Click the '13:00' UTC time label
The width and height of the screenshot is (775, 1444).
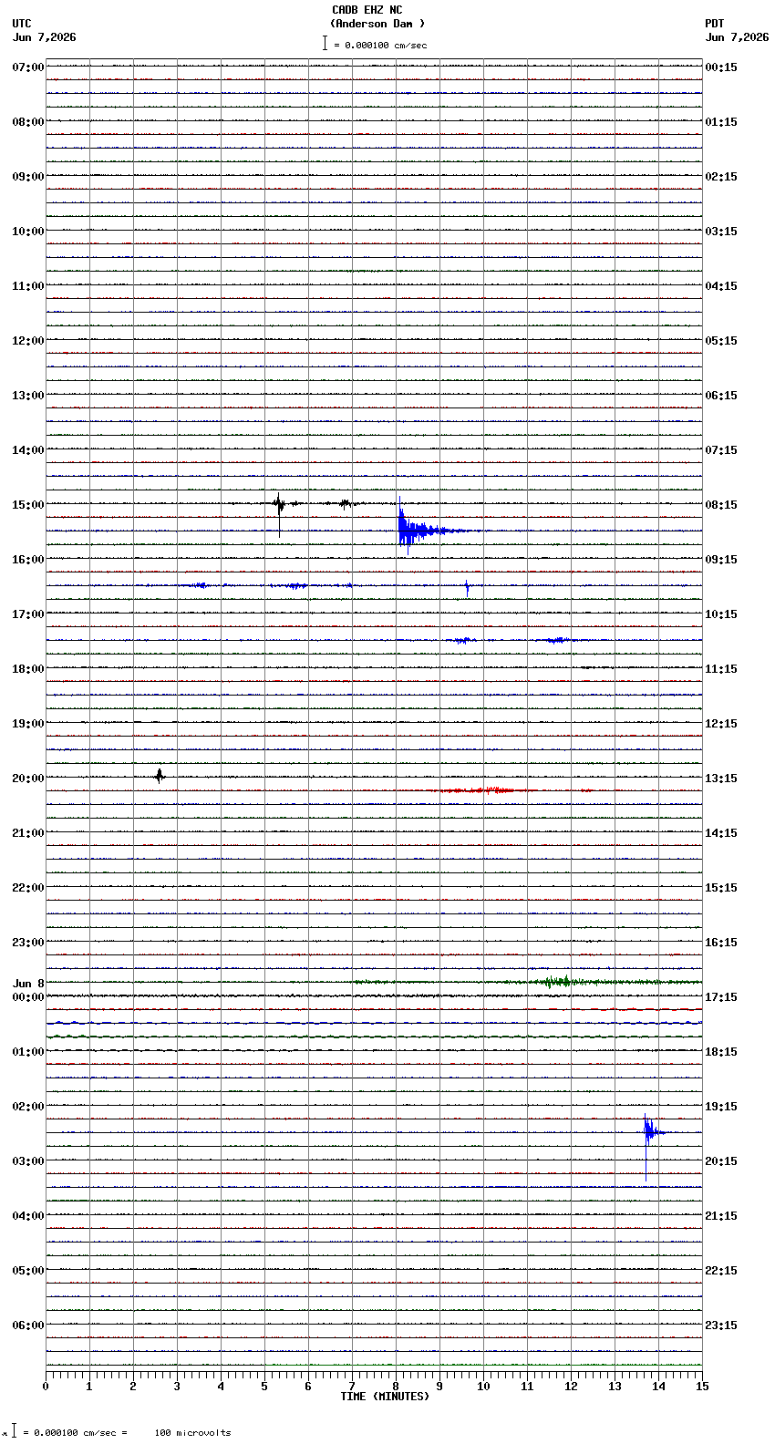point(28,396)
